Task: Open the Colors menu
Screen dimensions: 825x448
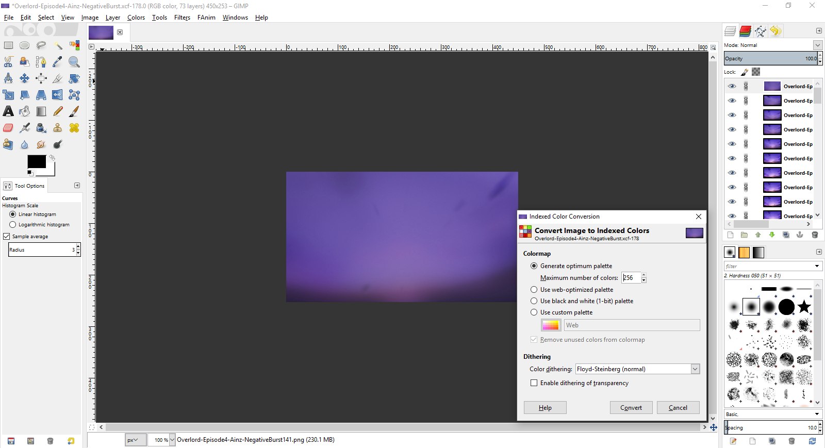Action: pos(136,18)
